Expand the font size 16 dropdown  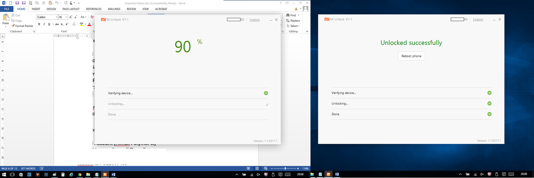click(66, 17)
